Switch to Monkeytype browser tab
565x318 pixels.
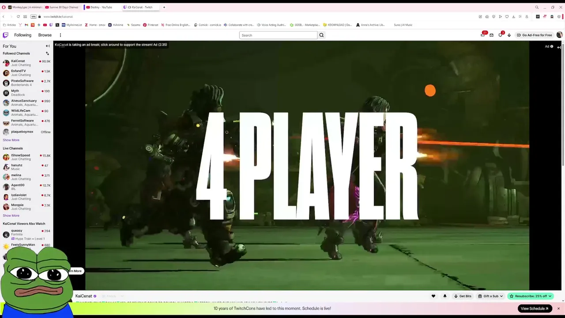[x=25, y=7]
